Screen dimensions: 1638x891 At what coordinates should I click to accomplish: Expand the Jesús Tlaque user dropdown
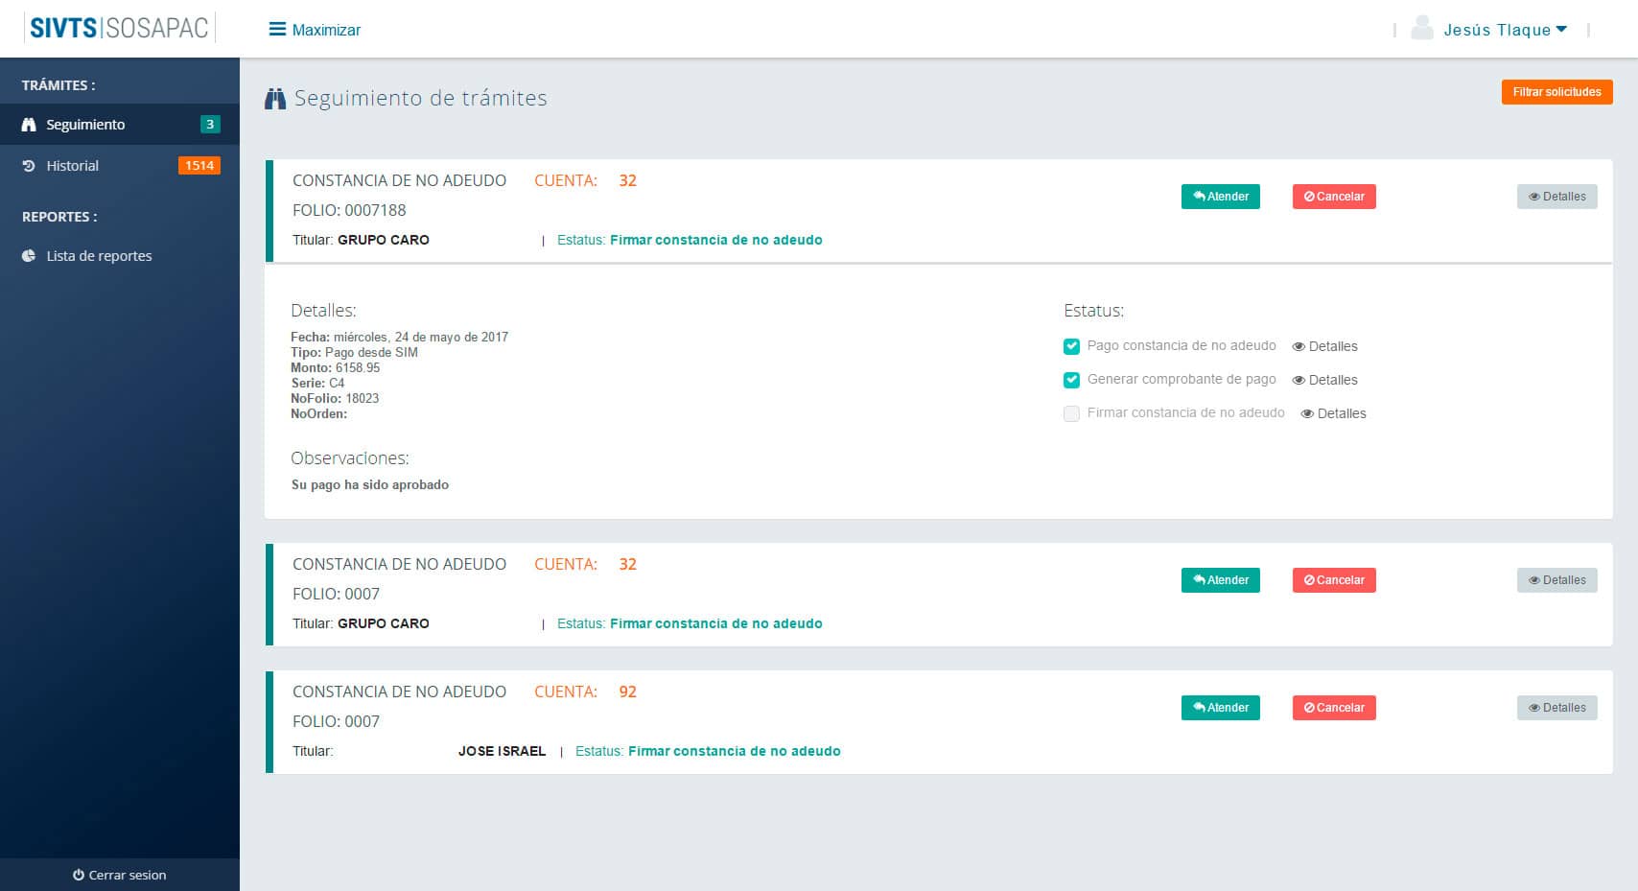point(1505,30)
